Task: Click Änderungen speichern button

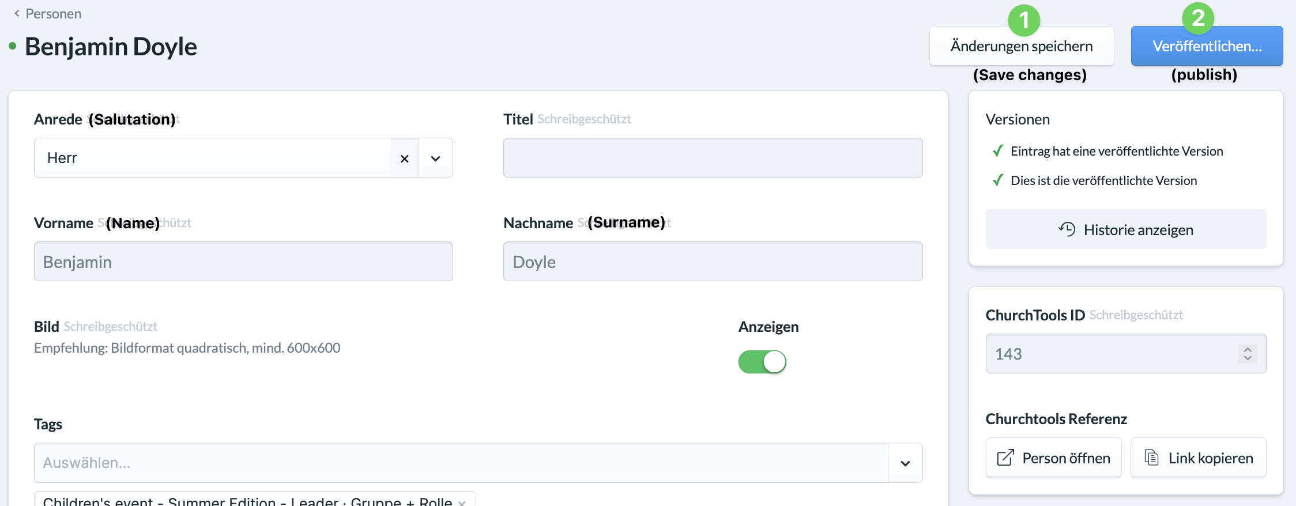Action: 1022,46
